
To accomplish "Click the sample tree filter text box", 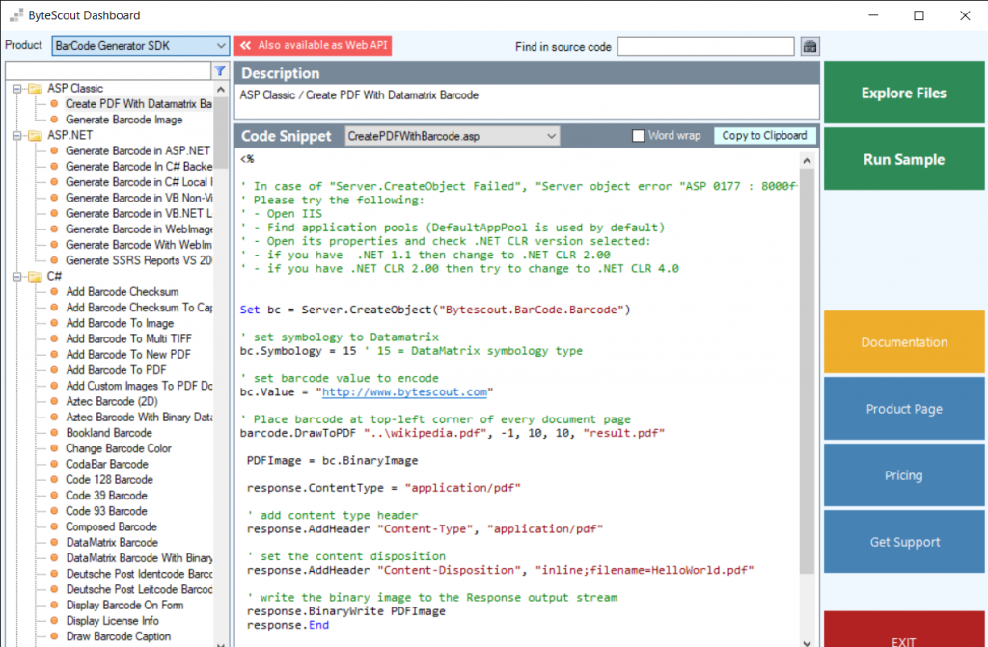I will tap(108, 70).
